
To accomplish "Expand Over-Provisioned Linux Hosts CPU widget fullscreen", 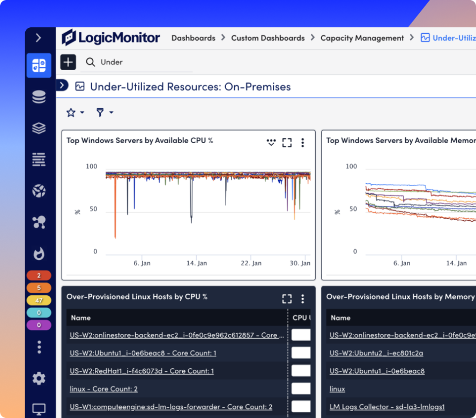I will [x=287, y=298].
